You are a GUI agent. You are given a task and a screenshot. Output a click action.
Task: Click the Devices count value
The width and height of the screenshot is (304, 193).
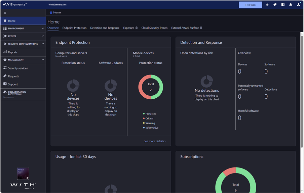(x=240, y=71)
